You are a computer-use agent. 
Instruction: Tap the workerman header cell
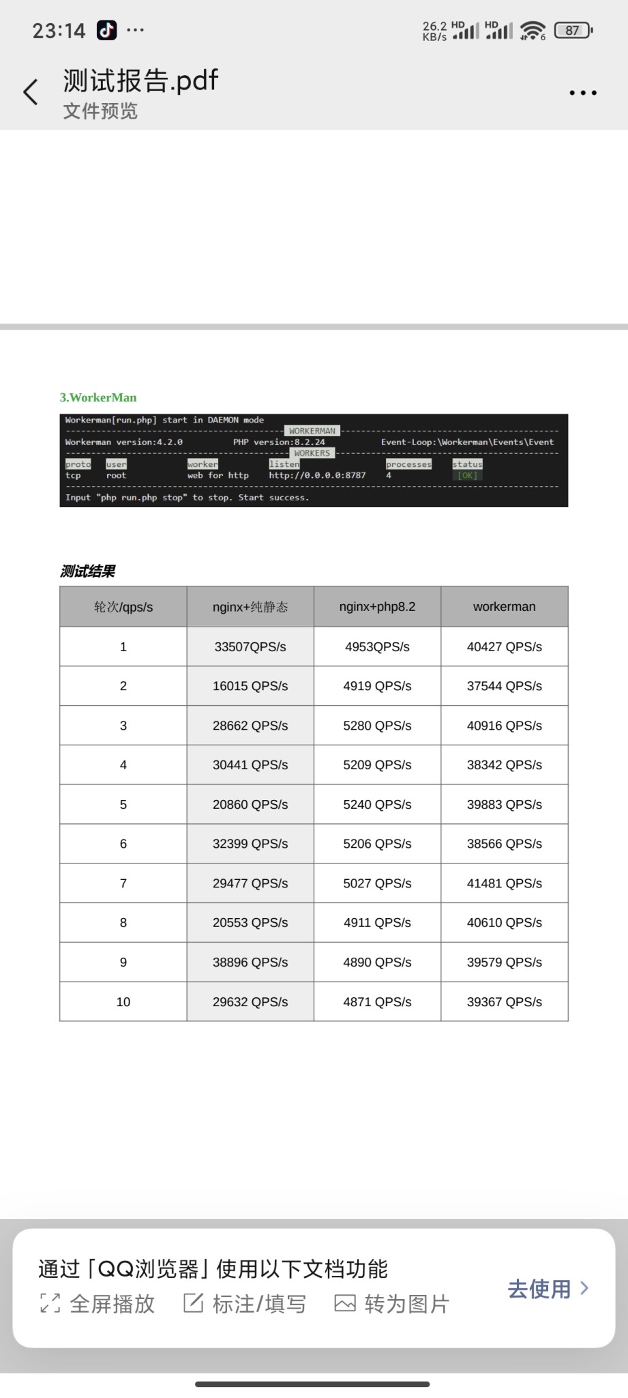[505, 607]
